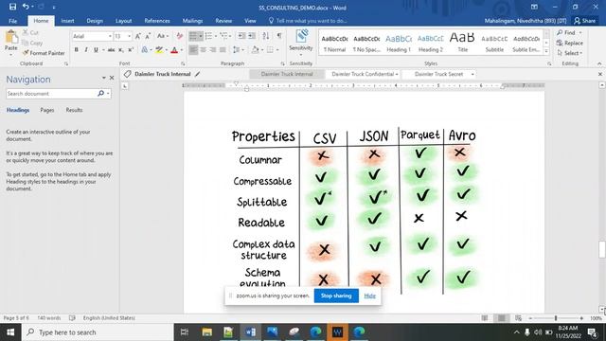The image size is (606, 341).
Task: Select Daimler Truck Internal label
Action: tap(287, 74)
